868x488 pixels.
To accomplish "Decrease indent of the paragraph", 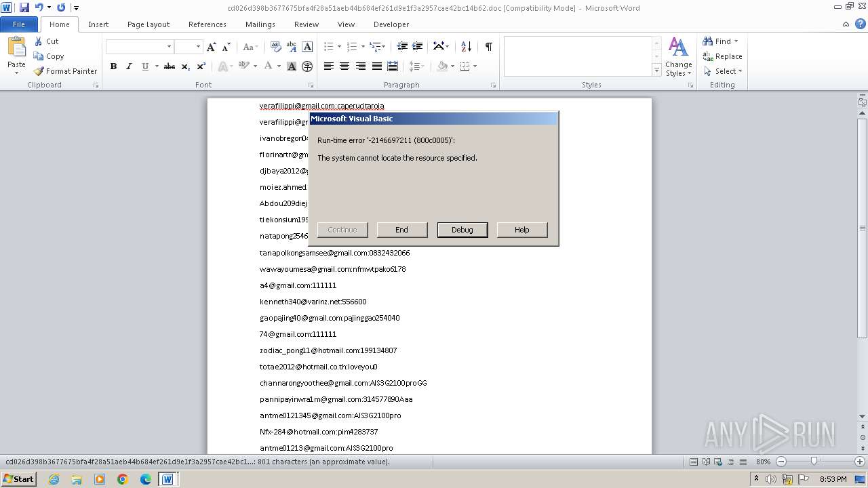I will 402,47.
